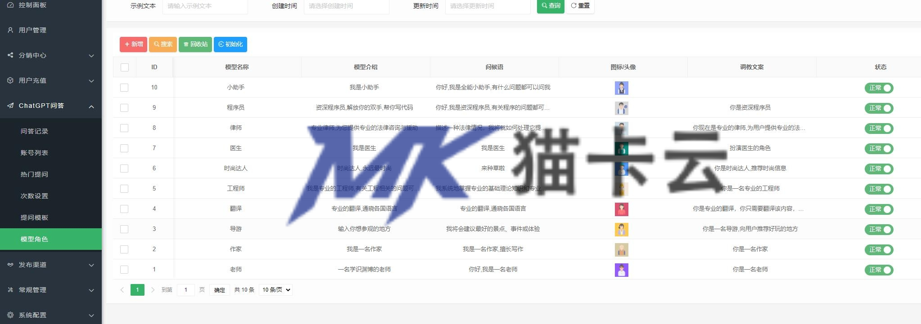Click the 调教文案 column header

pyautogui.click(x=752, y=67)
